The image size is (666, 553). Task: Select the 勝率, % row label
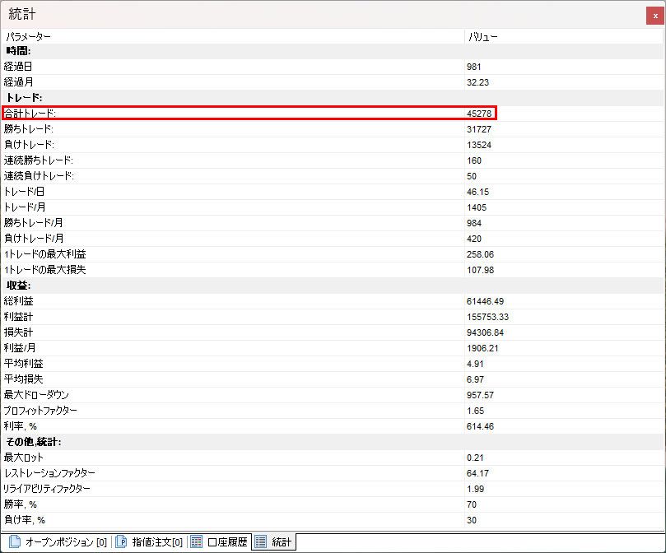(x=21, y=504)
